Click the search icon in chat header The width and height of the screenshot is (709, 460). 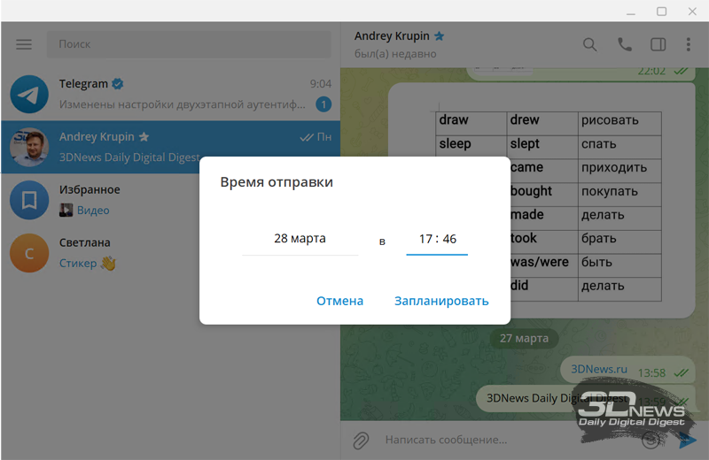coord(590,44)
